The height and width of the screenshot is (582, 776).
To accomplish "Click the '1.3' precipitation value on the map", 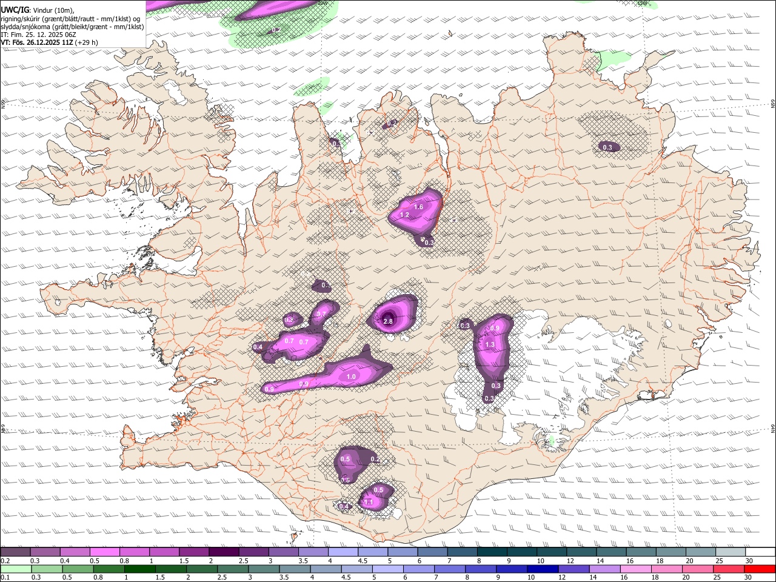I will pyautogui.click(x=490, y=344).
